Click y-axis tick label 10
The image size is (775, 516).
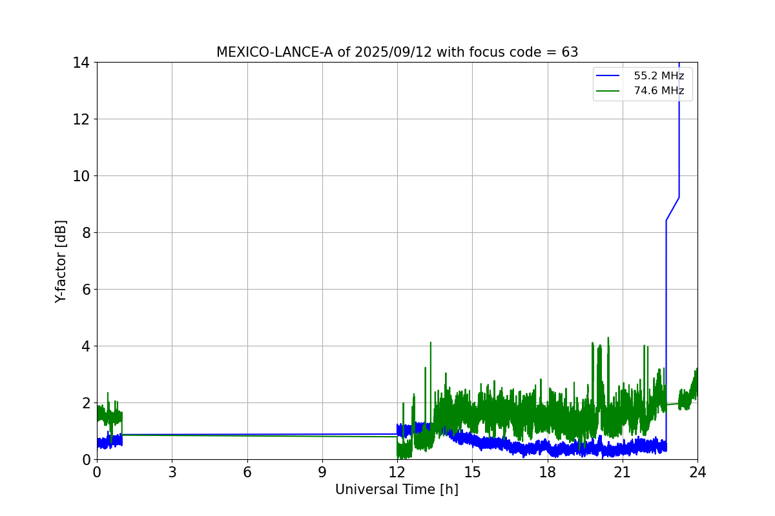coord(80,176)
